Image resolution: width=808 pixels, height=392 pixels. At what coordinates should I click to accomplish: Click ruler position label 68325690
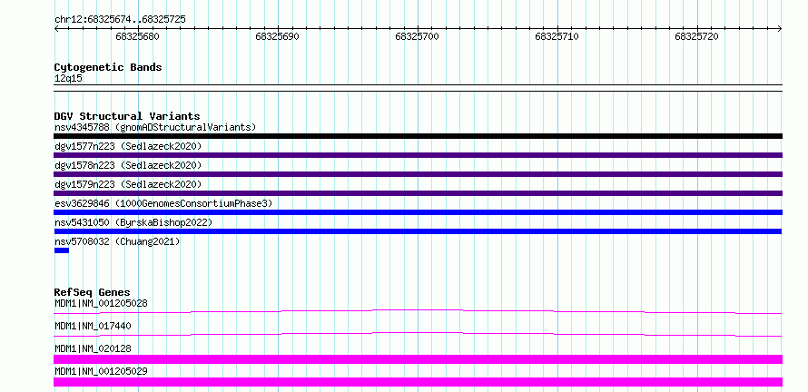tap(277, 36)
